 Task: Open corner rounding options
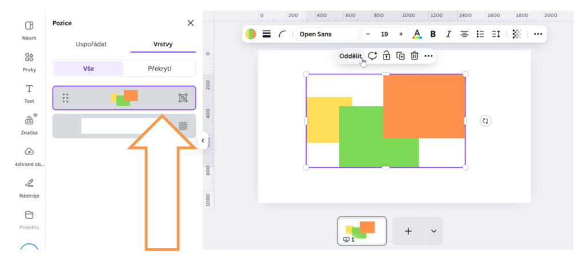[282, 34]
